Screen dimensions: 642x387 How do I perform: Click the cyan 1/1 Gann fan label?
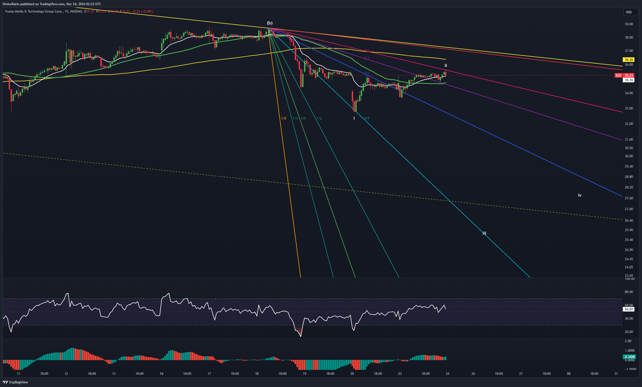367,118
